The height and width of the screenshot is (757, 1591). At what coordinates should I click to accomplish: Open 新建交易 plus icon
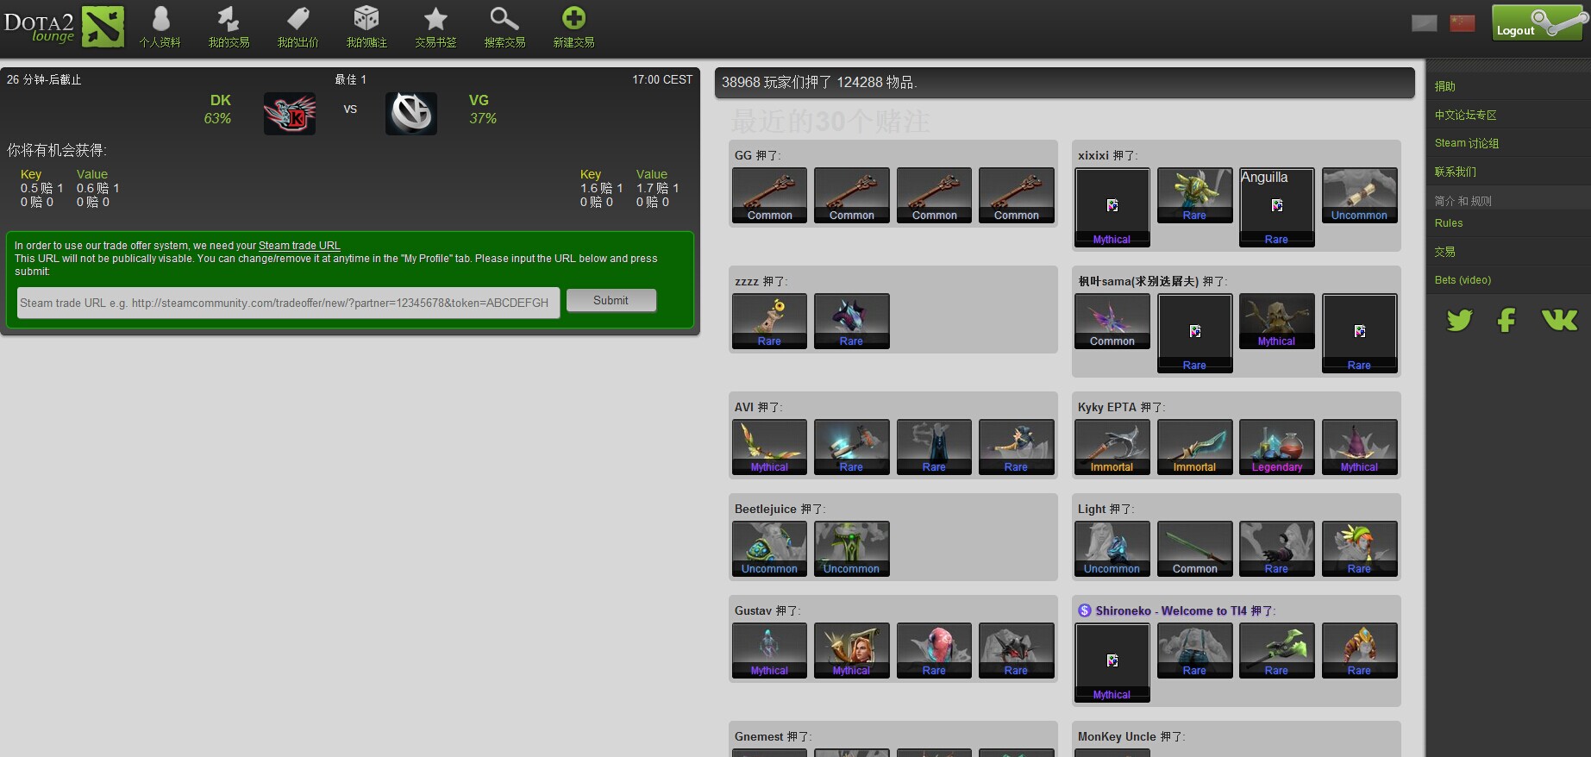[573, 27]
